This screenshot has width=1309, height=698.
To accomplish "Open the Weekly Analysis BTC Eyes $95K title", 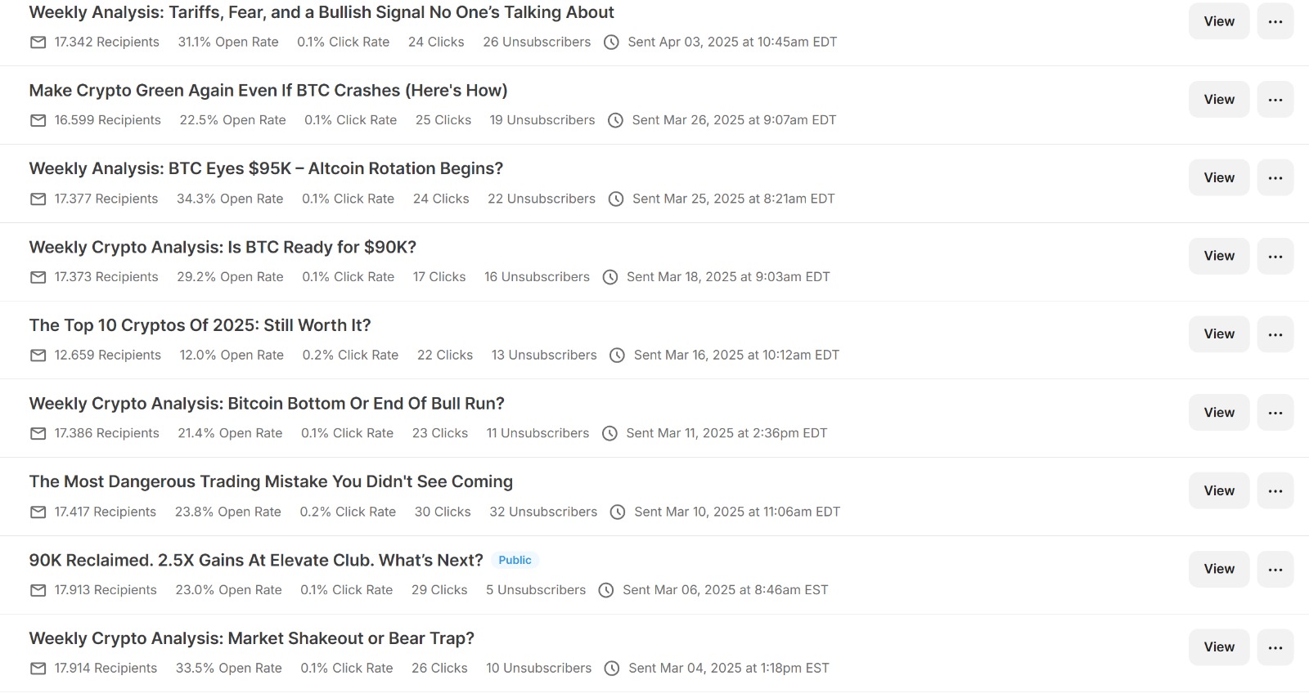I will 266,168.
